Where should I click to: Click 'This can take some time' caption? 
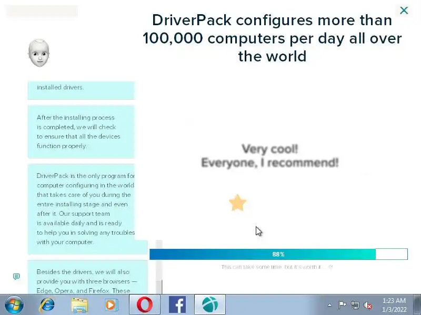pyautogui.click(x=277, y=267)
